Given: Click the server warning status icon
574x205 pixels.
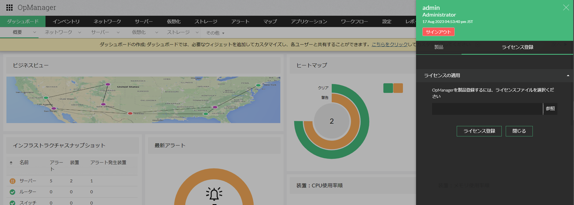Looking at the screenshot, I should 12,181.
